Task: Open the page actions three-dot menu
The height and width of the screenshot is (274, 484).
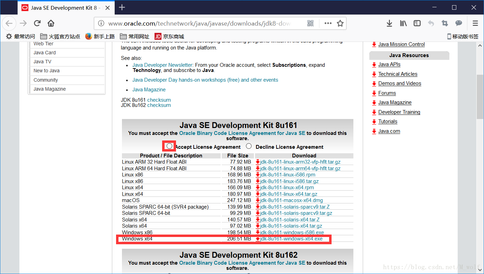Action: [x=328, y=23]
